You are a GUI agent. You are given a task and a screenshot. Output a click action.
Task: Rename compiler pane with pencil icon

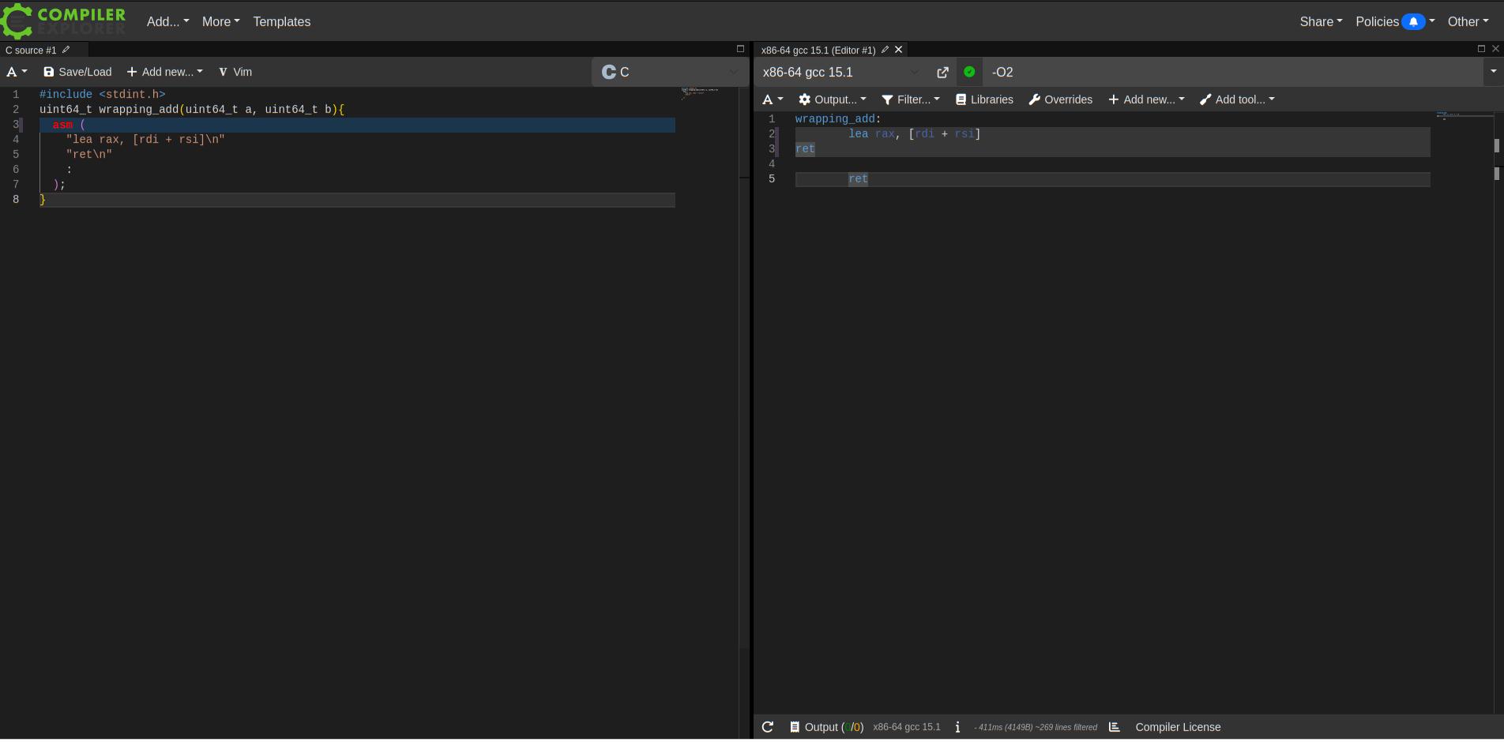pos(885,50)
